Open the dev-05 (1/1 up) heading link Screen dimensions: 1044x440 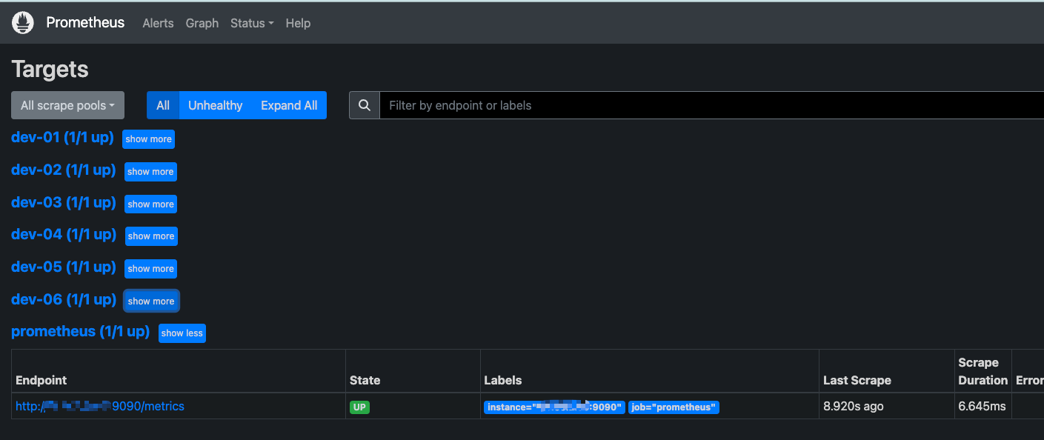tap(64, 267)
